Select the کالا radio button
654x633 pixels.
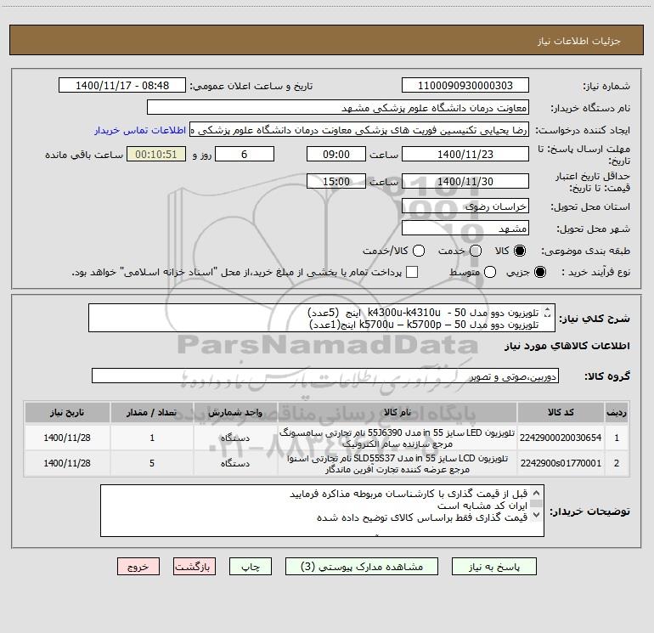point(520,251)
